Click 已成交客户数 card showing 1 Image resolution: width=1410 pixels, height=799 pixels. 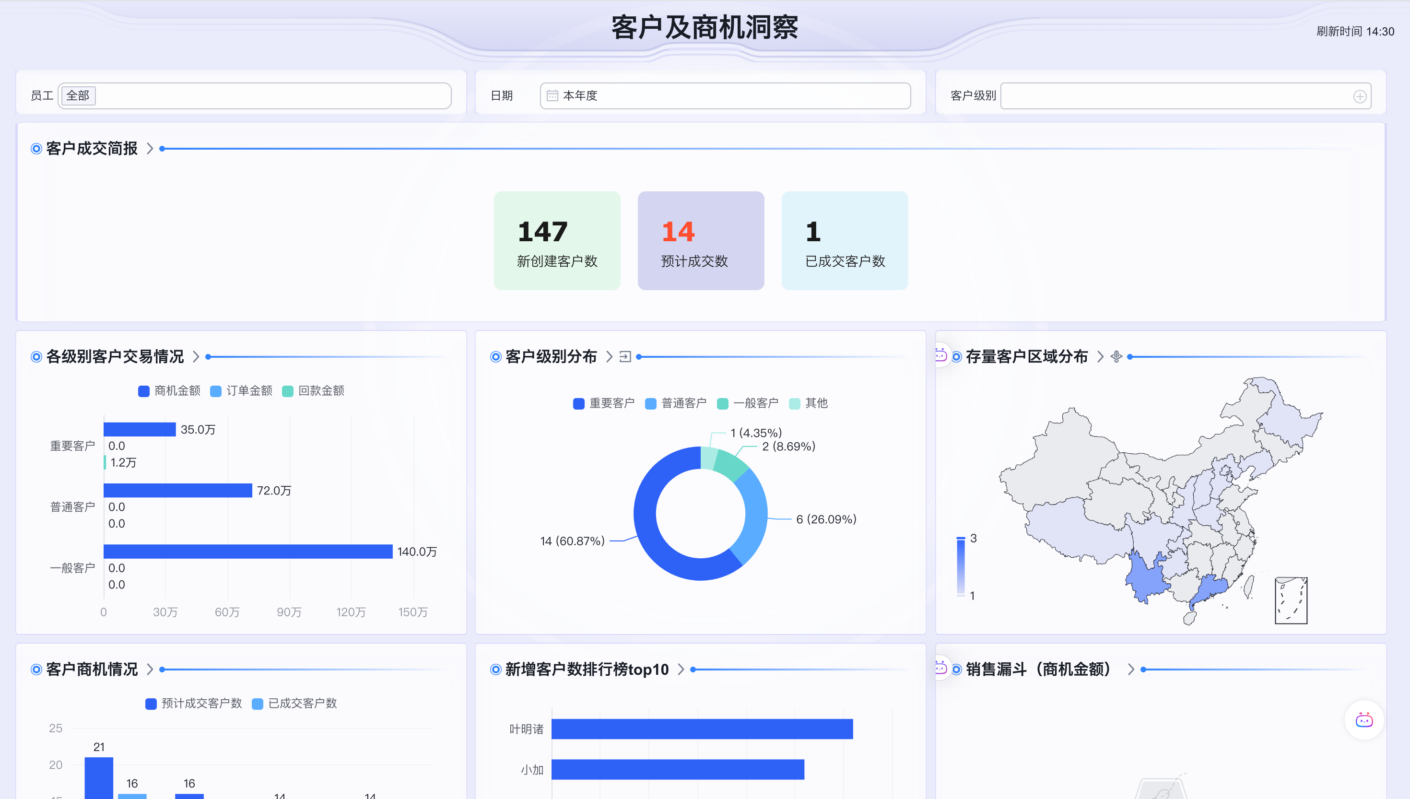844,240
